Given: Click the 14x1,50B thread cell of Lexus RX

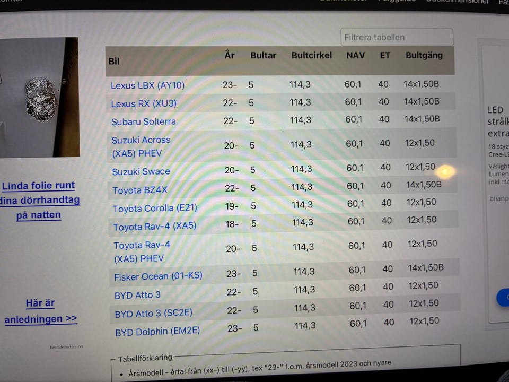Looking at the screenshot, I should tap(422, 102).
